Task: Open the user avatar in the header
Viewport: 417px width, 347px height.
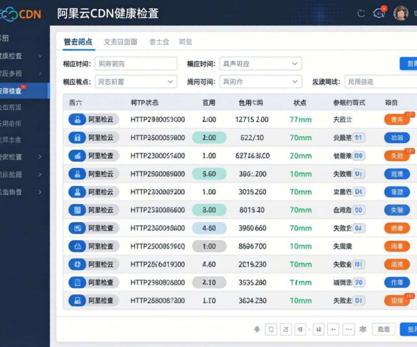Action: [401, 13]
